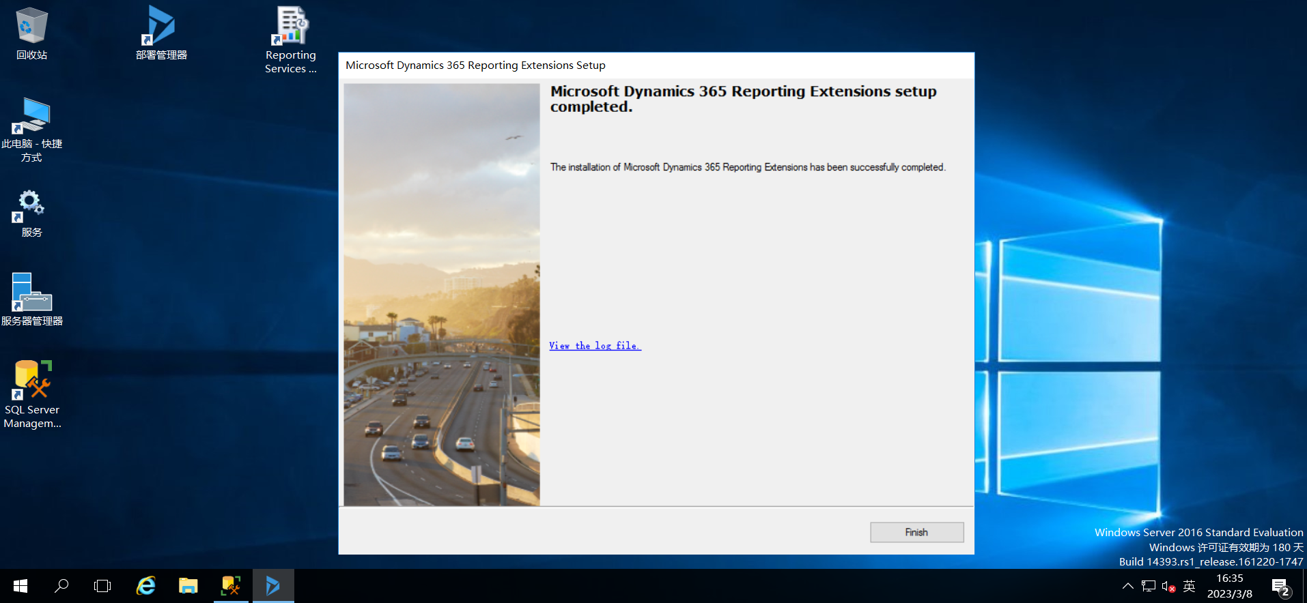Open network status tray icon
1307x603 pixels.
pos(1149,586)
